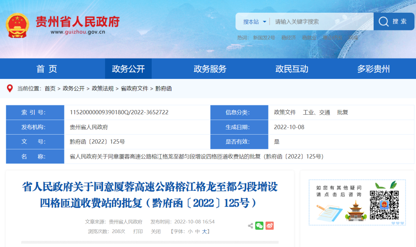Click the 发布时间 2022-10-08 16:54 text
This screenshot has width=416, height=247.
[183, 222]
